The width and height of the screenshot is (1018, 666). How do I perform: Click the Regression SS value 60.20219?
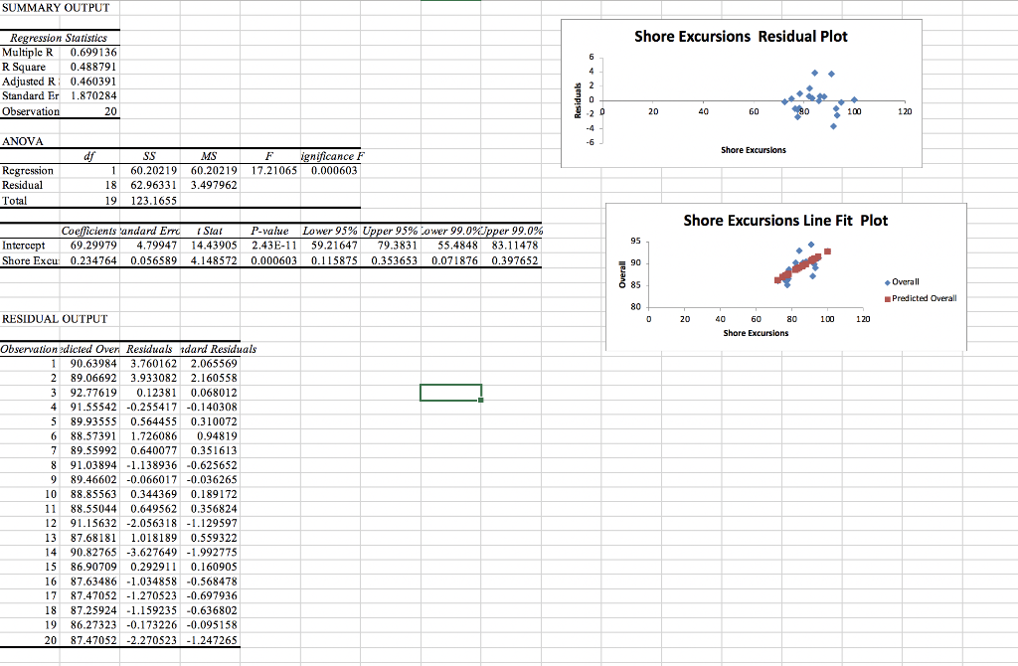[x=154, y=171]
